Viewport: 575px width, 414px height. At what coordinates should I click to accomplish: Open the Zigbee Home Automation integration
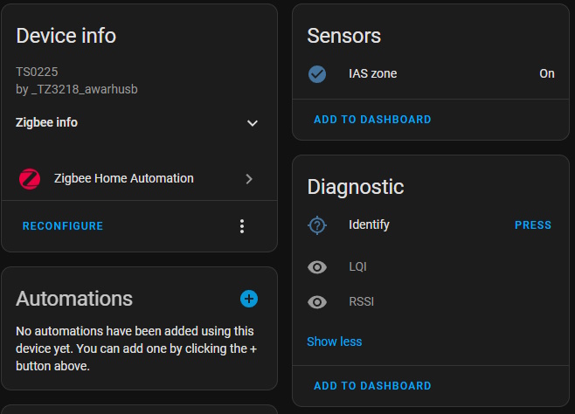(x=139, y=179)
